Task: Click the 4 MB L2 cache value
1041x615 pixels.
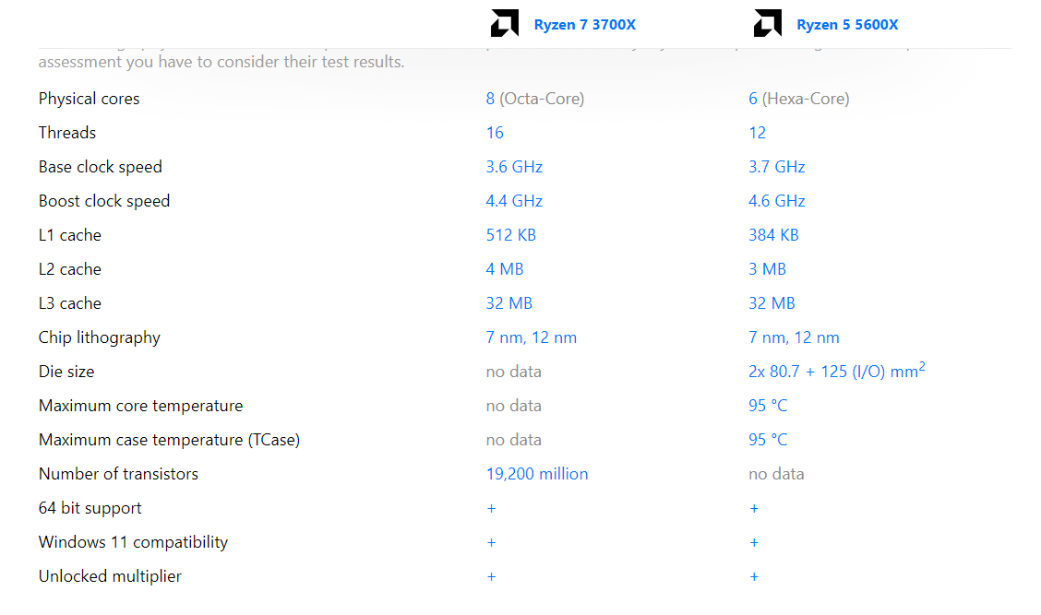Action: (x=505, y=269)
